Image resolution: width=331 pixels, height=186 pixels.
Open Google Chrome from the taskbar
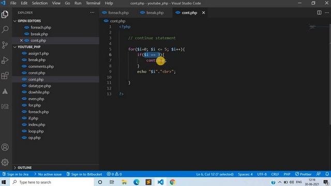tap(172, 182)
